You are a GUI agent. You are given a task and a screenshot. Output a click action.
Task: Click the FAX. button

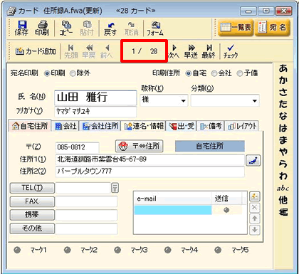[32, 201]
